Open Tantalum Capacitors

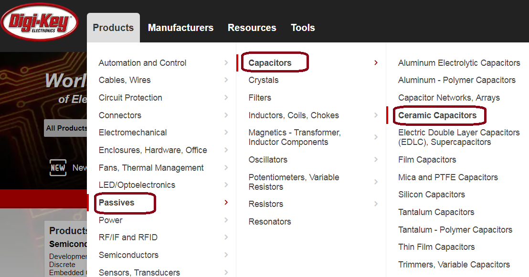(436, 212)
